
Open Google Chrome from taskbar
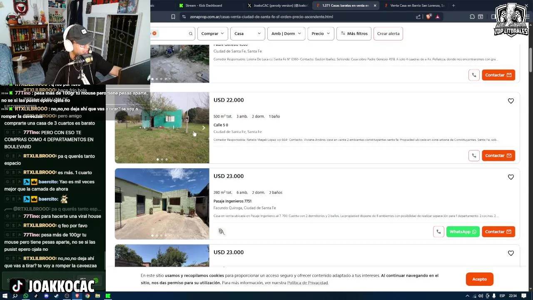pos(87,296)
